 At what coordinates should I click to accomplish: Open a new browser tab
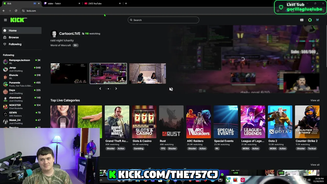[126, 4]
